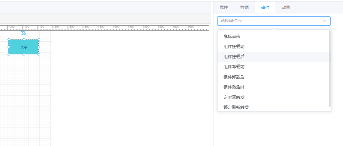Choose the 鼠标点击 event option
Screen dimensions: 343x146
tap(273, 36)
